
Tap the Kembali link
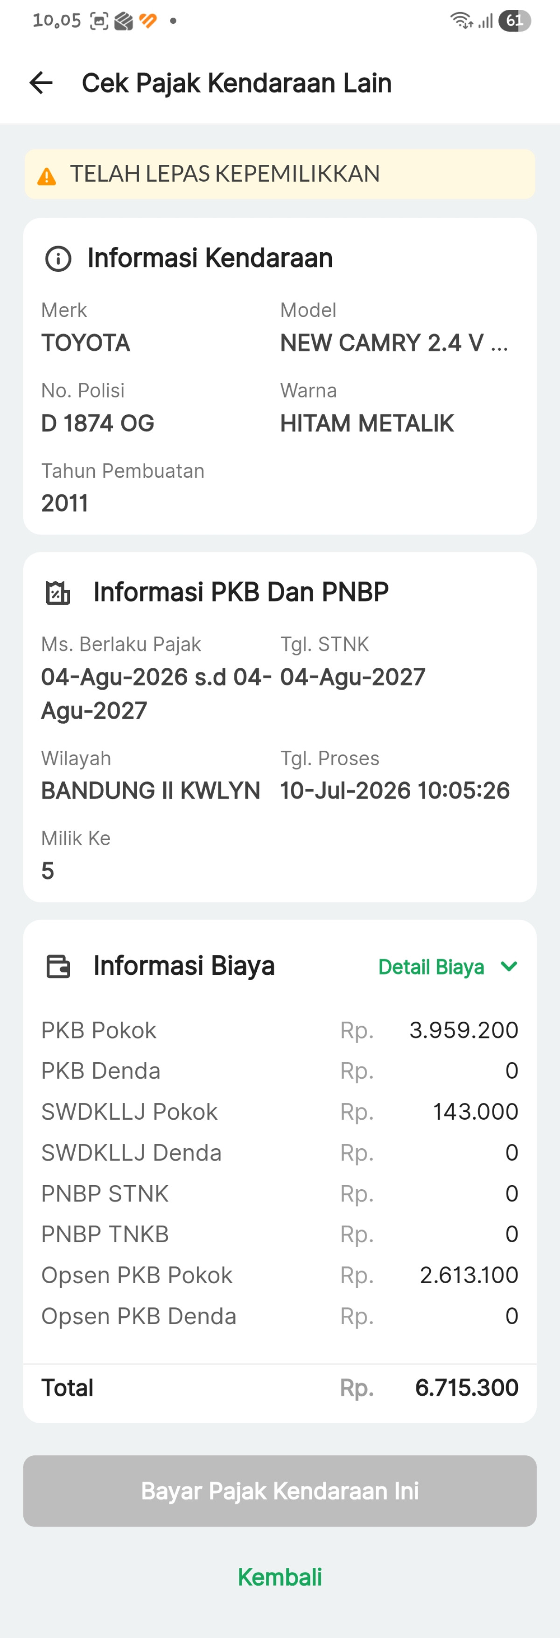click(280, 1576)
